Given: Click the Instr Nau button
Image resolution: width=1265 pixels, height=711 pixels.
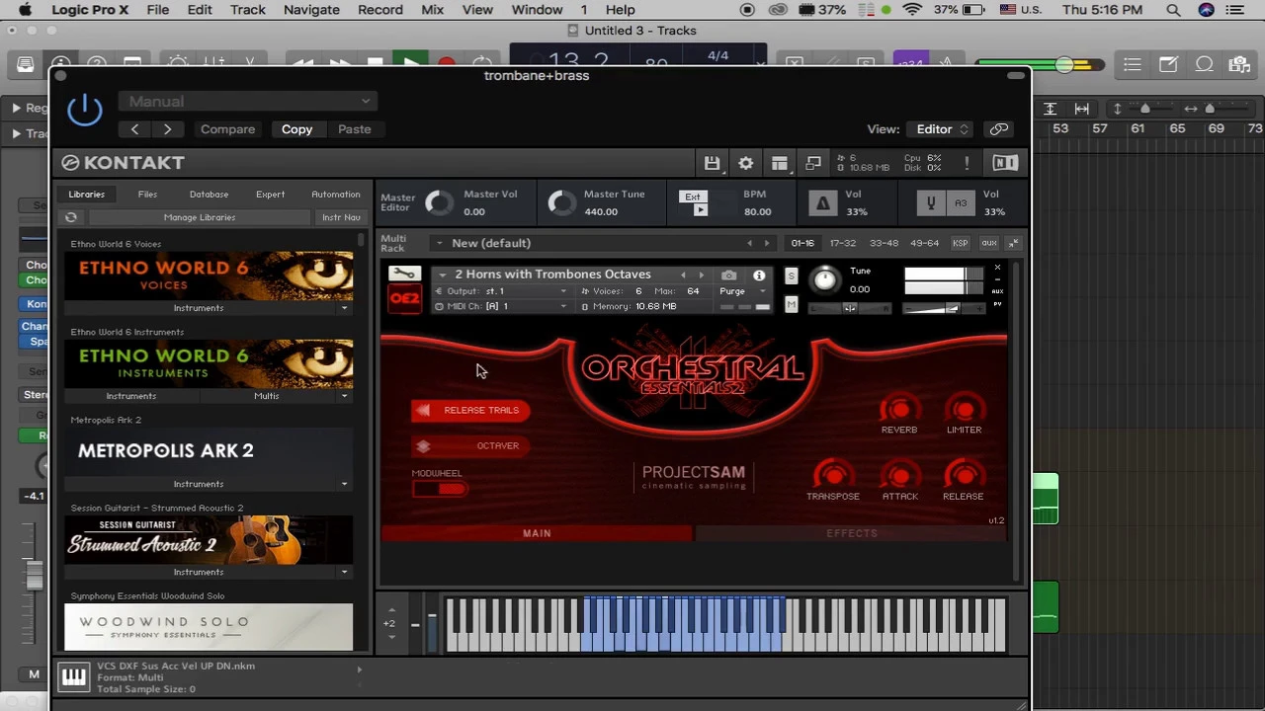Looking at the screenshot, I should [x=341, y=217].
